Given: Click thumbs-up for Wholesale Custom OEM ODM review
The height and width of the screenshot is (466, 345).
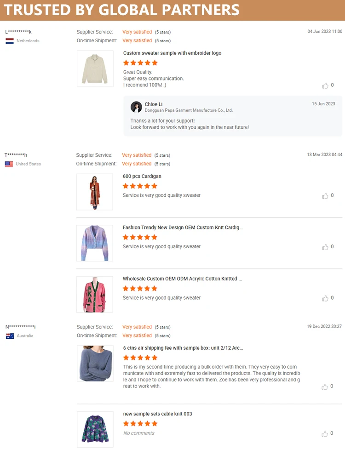Looking at the screenshot, I should coord(325,298).
